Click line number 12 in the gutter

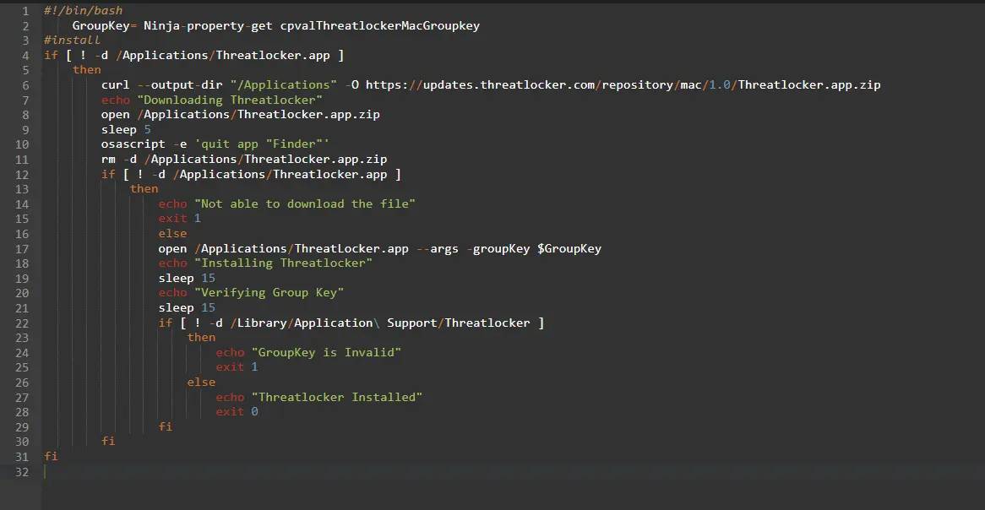pyautogui.click(x=22, y=174)
